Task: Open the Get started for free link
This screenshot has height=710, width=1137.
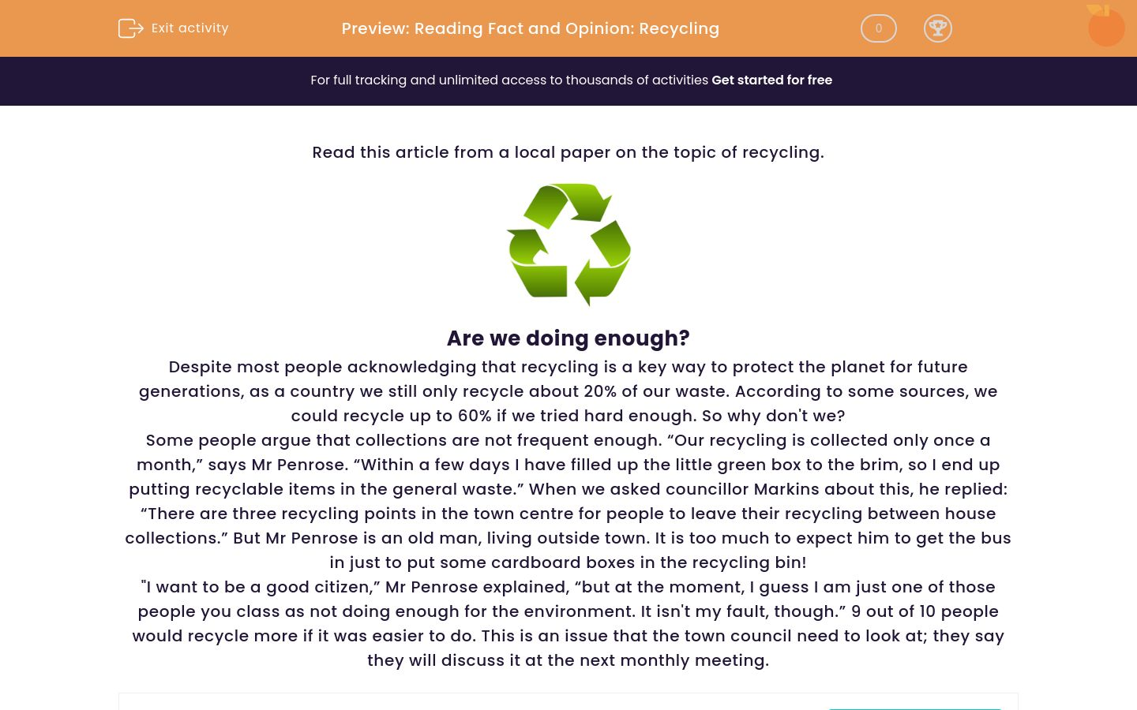Action: pos(771,80)
